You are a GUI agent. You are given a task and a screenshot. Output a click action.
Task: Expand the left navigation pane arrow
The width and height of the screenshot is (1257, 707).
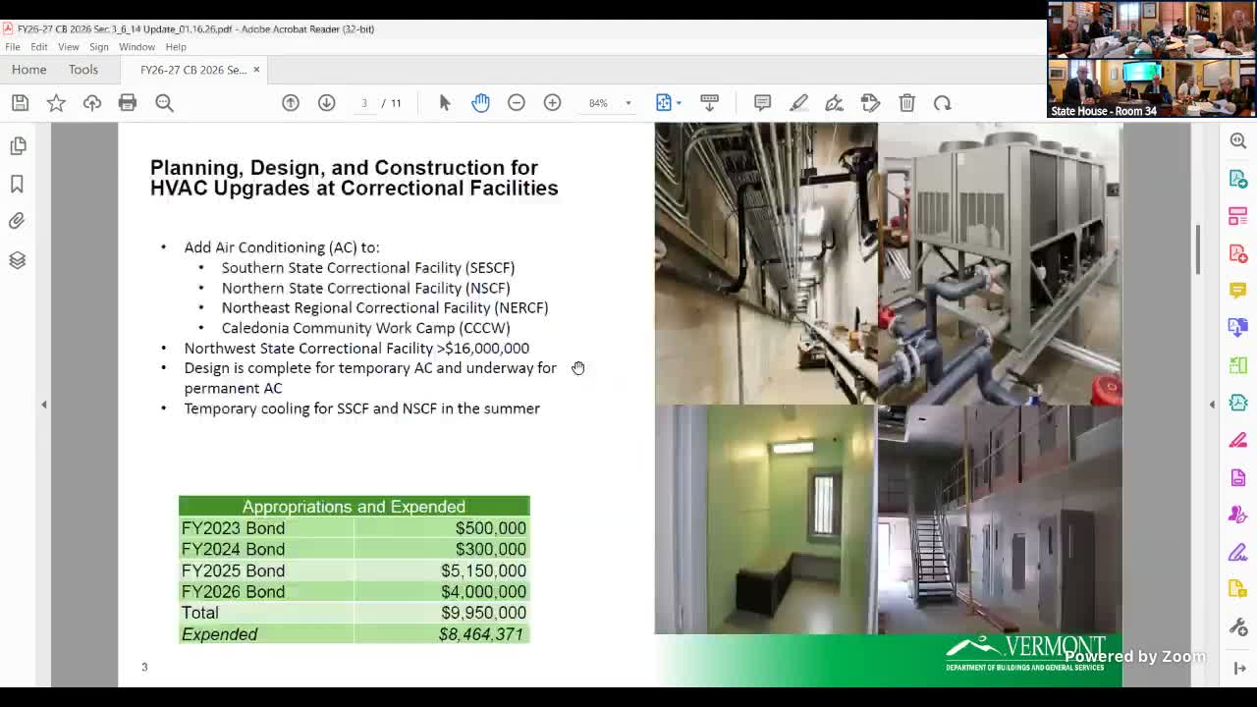coord(43,405)
